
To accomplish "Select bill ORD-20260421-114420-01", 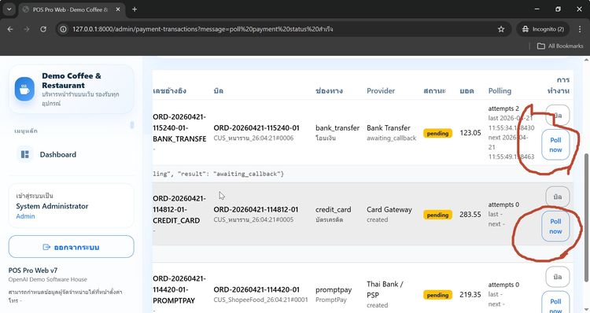I will tap(256, 289).
